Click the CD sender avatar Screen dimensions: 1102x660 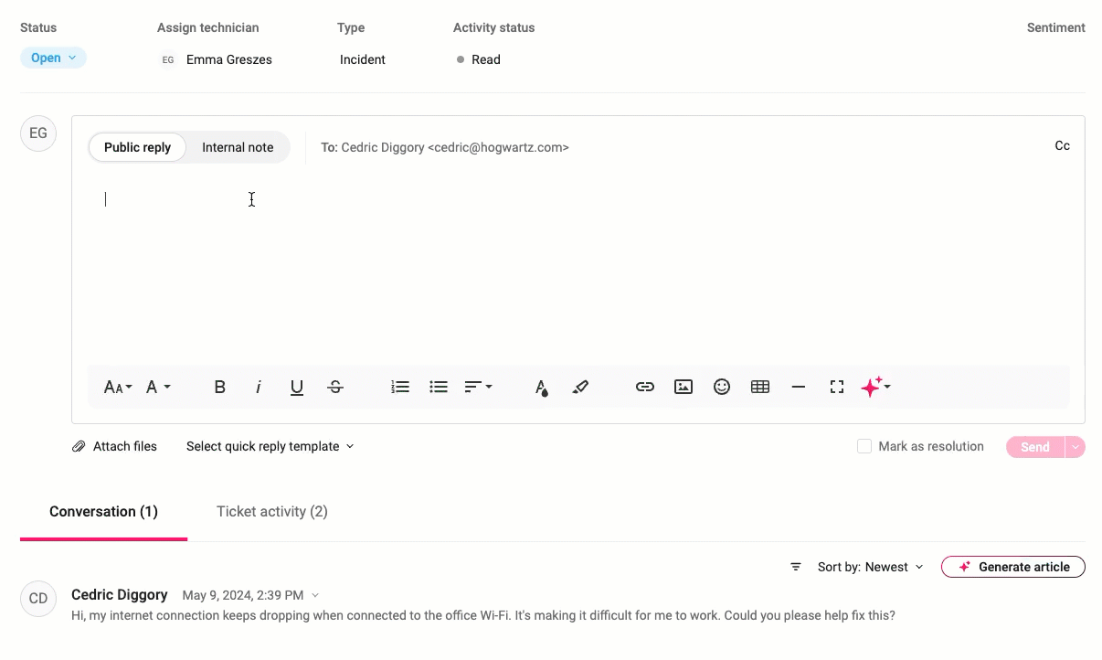(x=38, y=599)
